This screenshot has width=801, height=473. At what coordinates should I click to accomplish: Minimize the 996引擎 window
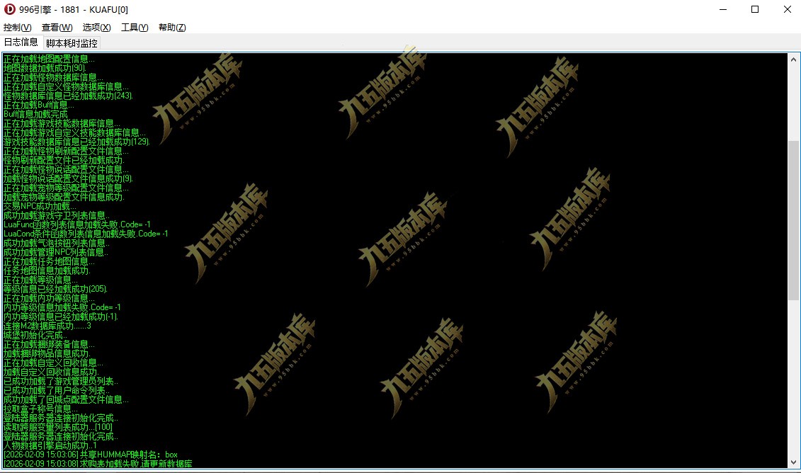point(723,9)
